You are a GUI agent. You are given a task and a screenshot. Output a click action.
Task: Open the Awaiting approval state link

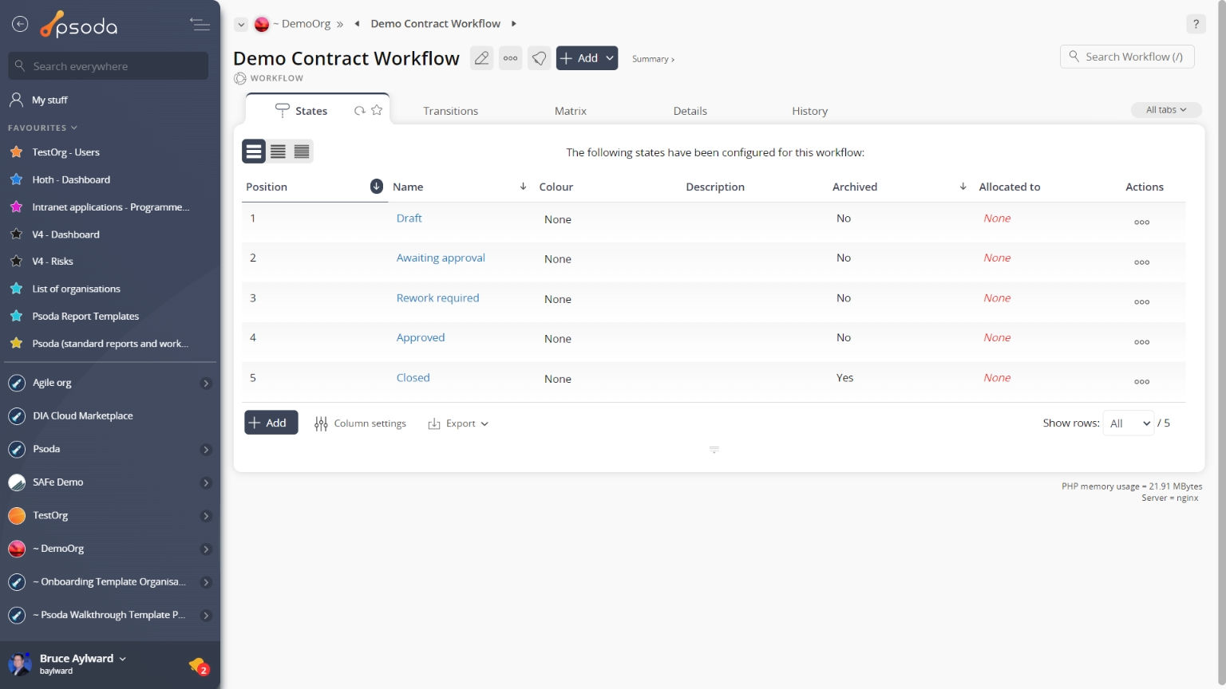[441, 258]
